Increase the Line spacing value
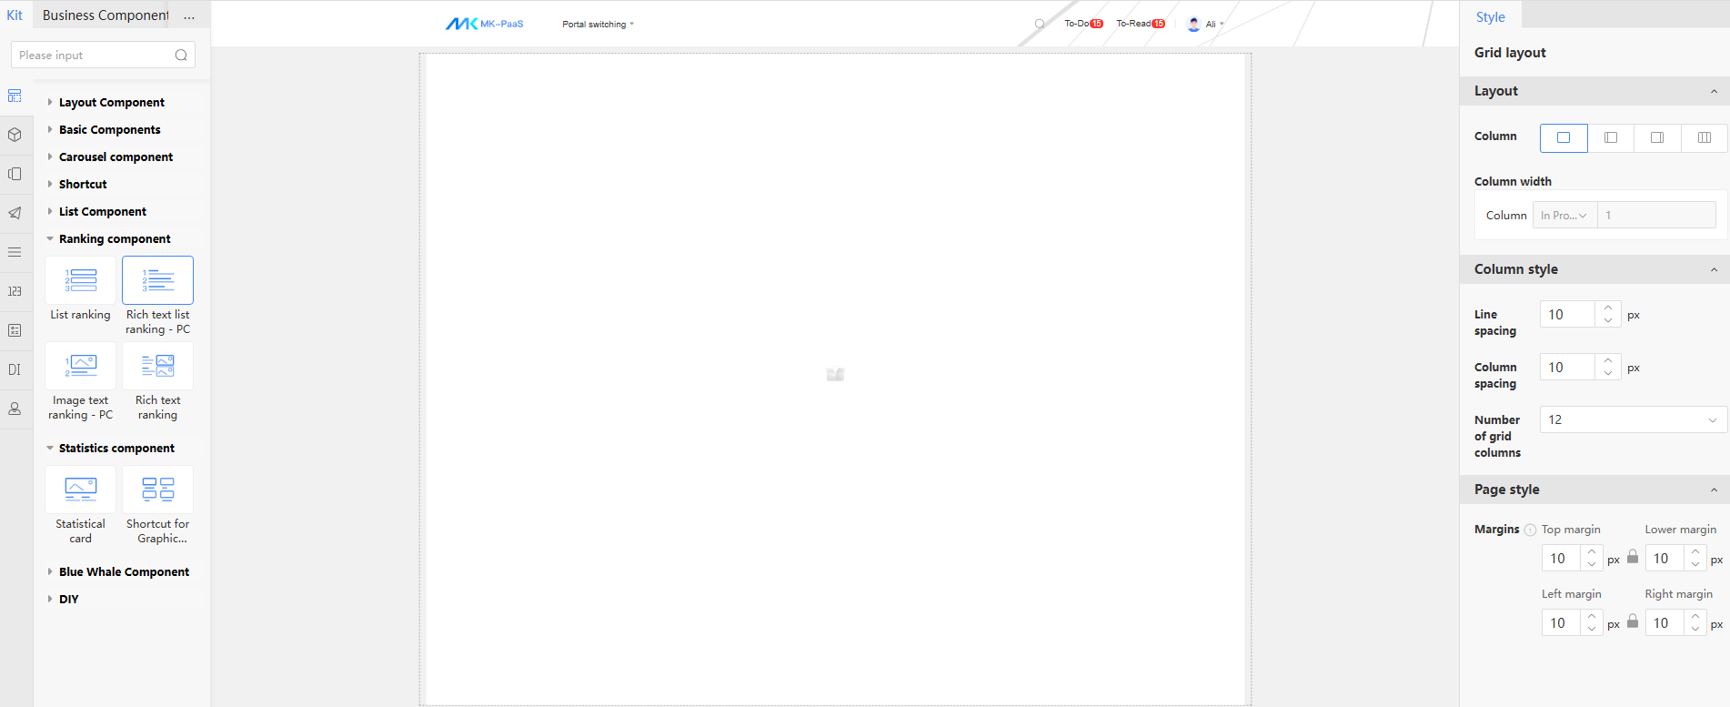 coord(1608,308)
